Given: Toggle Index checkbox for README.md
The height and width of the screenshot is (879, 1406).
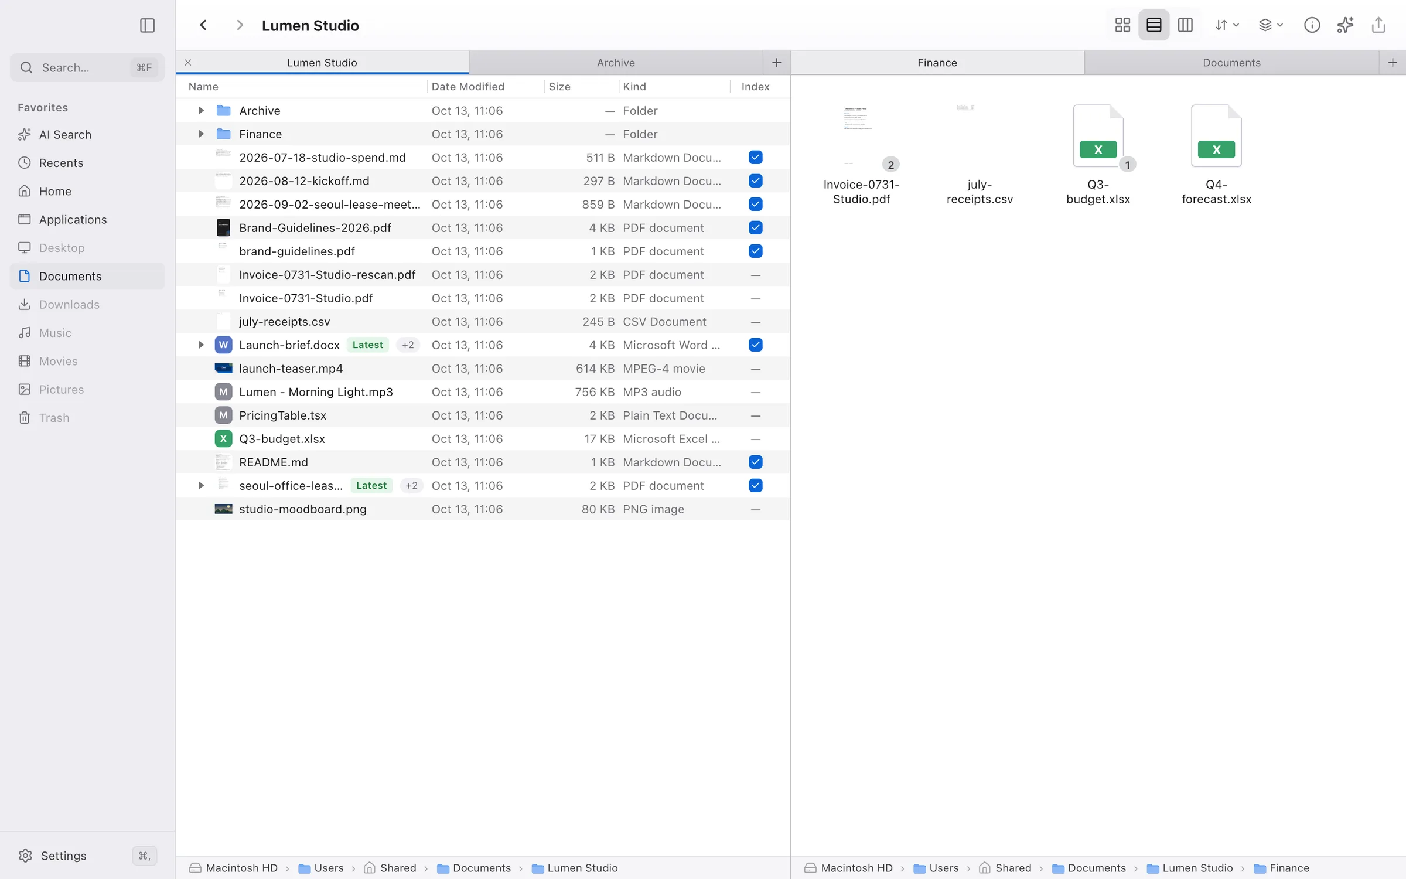Looking at the screenshot, I should pyautogui.click(x=755, y=462).
